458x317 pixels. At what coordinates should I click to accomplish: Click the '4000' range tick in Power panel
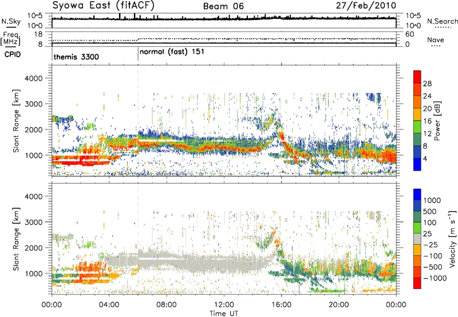33,78
